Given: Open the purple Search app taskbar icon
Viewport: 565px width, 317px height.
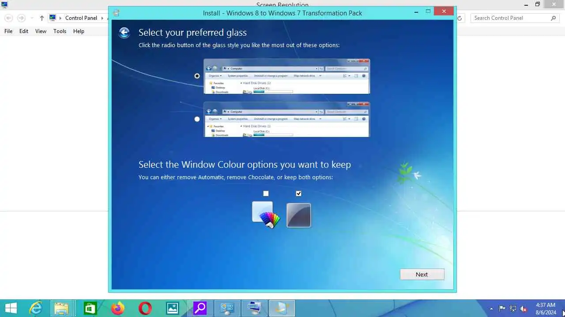Looking at the screenshot, I should (200, 308).
